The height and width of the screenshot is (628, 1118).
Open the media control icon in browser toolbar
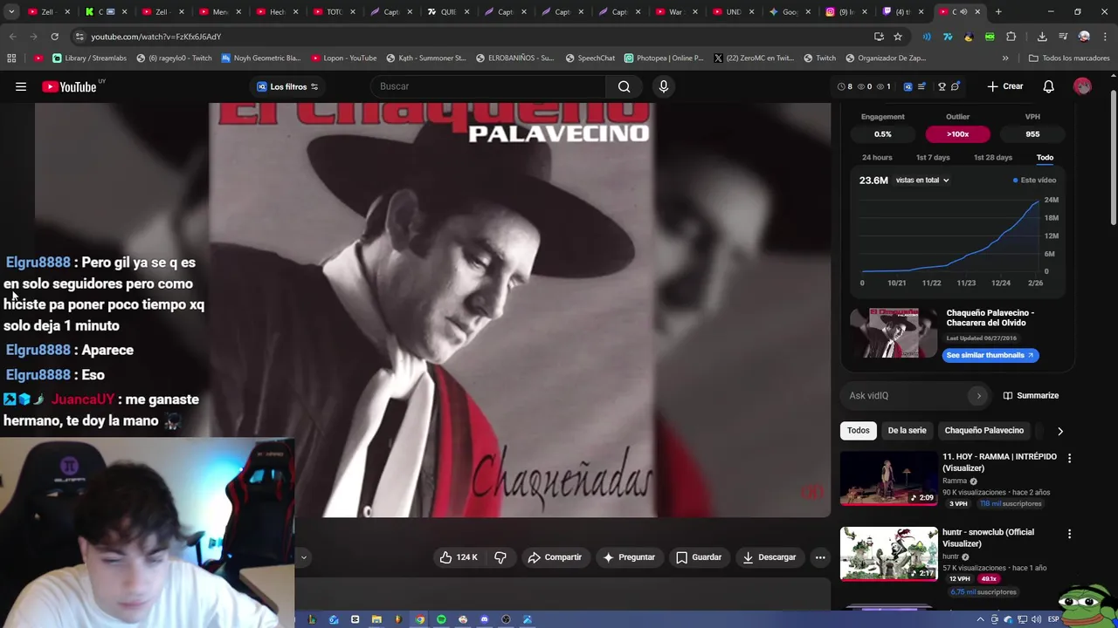click(1063, 37)
